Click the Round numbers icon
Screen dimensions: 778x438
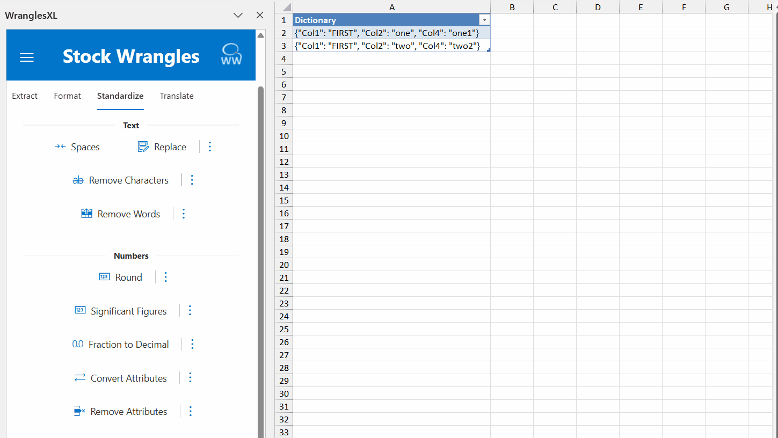coord(104,277)
